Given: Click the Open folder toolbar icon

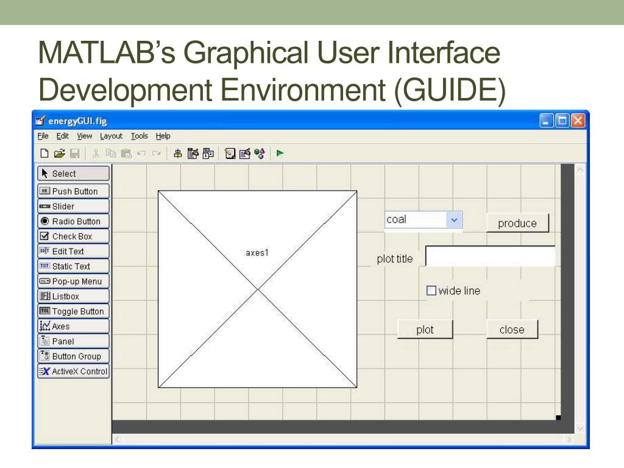Looking at the screenshot, I should (59, 154).
